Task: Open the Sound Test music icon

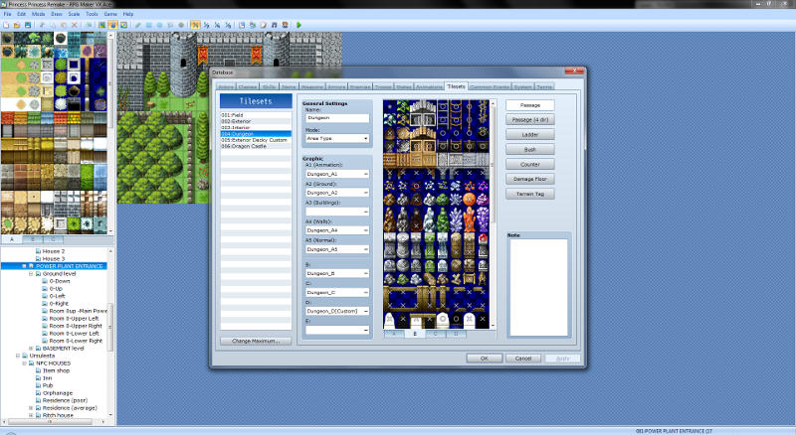Action: click(x=275, y=25)
